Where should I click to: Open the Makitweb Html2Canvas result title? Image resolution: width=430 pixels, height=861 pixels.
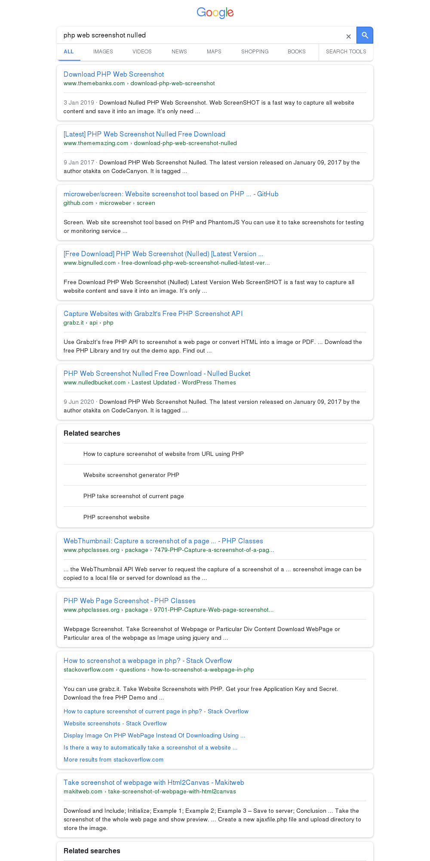click(154, 783)
